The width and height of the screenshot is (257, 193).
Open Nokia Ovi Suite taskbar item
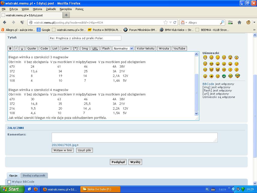point(100,189)
